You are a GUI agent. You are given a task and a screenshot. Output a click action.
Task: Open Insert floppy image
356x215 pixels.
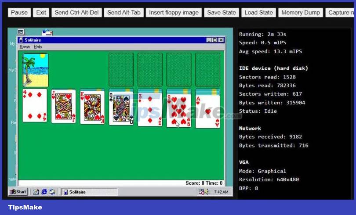pos(174,12)
